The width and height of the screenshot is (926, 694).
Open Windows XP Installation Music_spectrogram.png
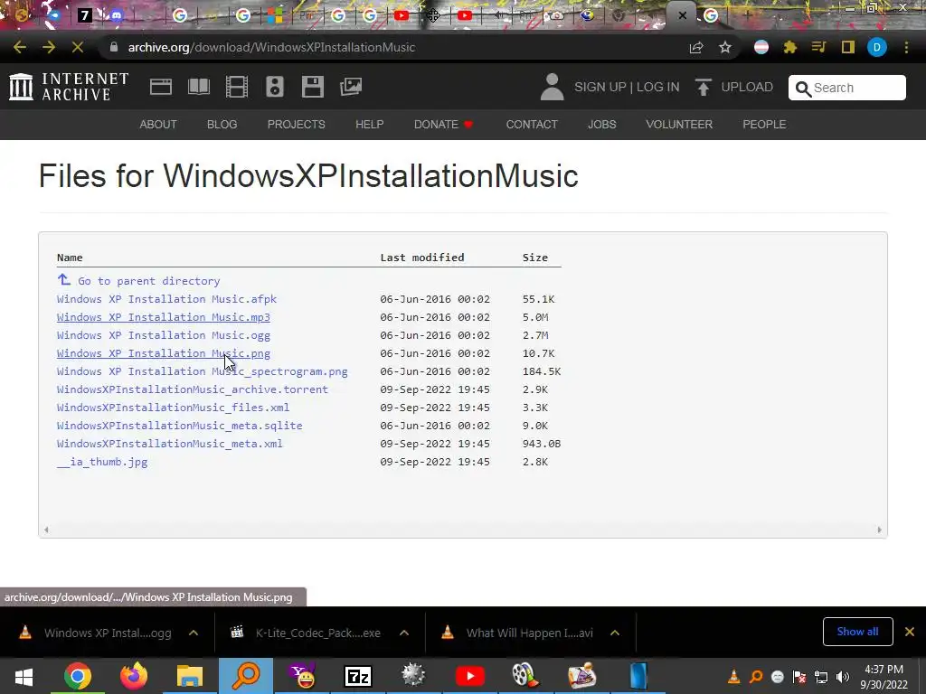(x=202, y=371)
